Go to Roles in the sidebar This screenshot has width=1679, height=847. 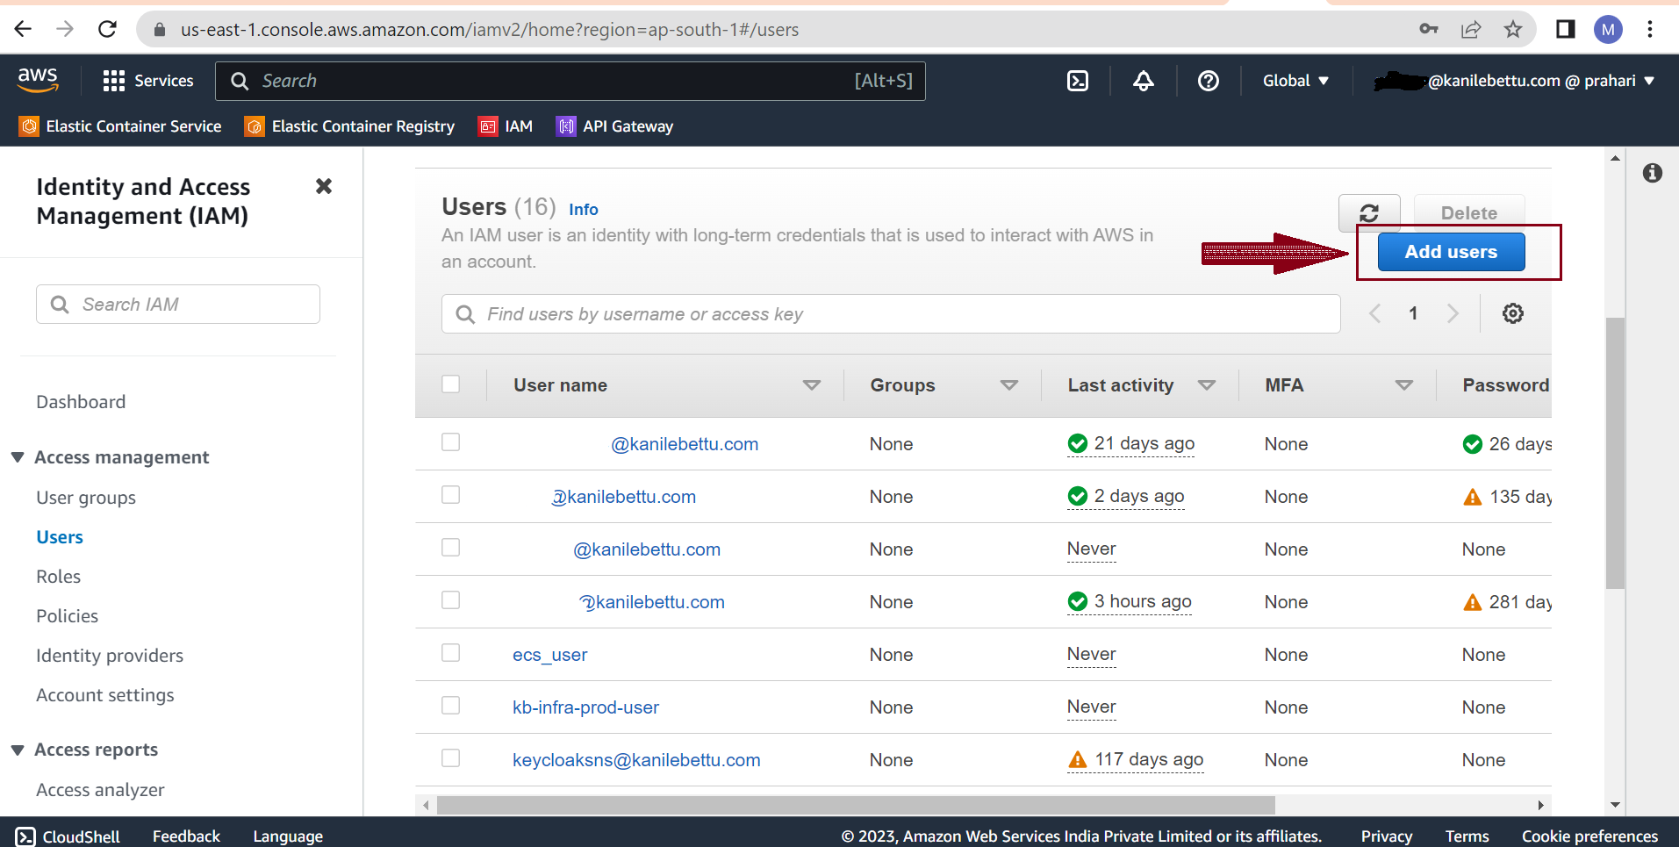click(x=58, y=577)
